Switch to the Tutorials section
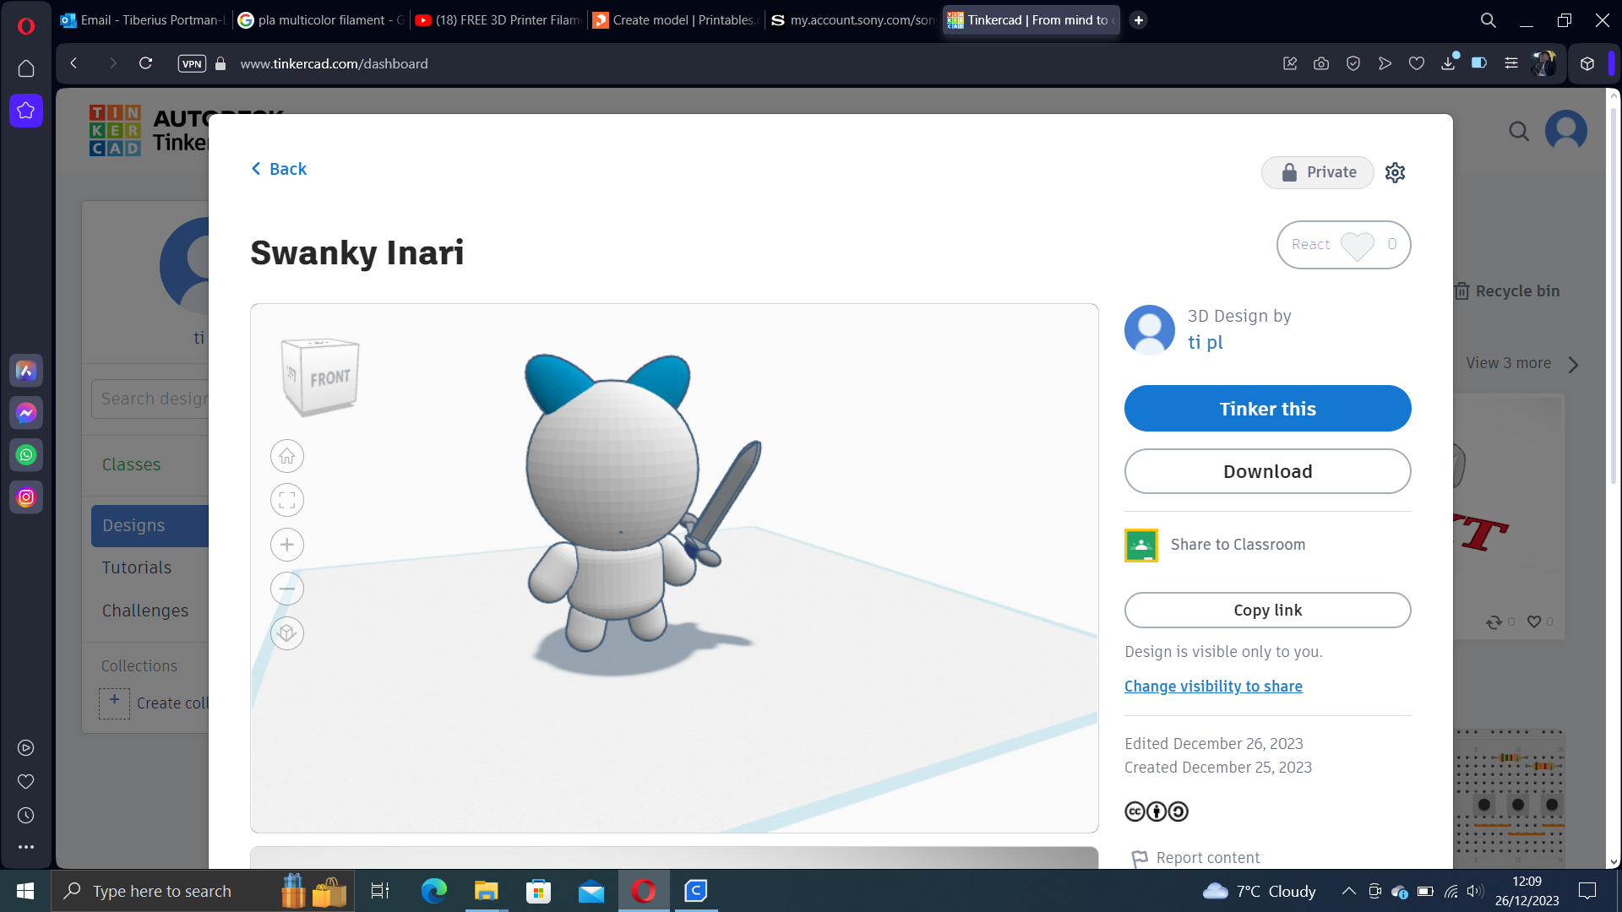The image size is (1622, 912). click(136, 567)
